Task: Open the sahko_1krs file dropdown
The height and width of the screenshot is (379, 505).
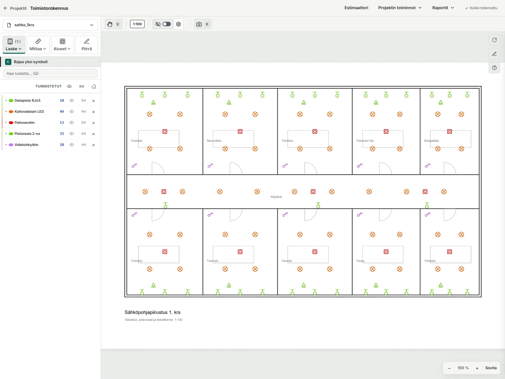Action: (50, 25)
